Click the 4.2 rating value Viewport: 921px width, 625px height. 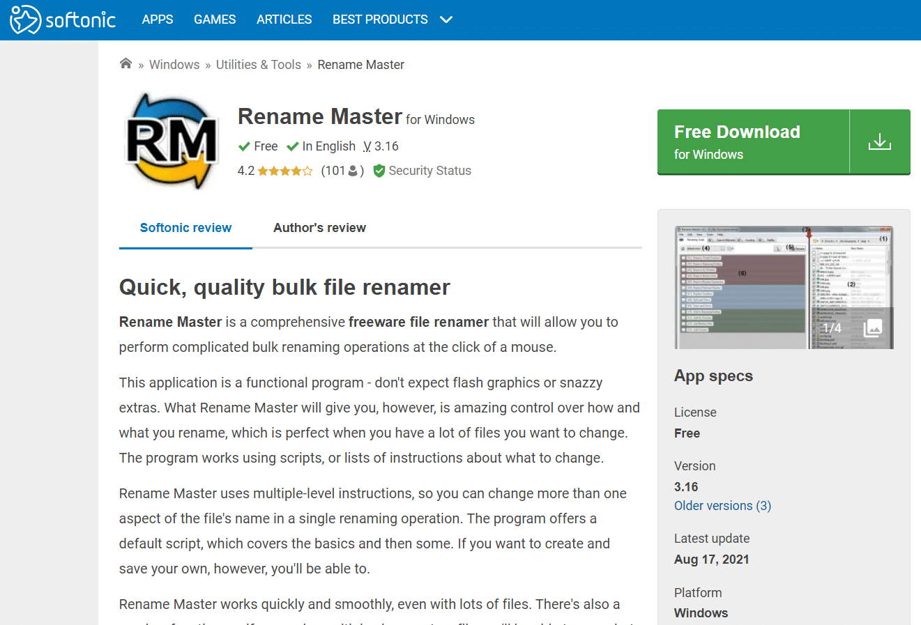246,171
